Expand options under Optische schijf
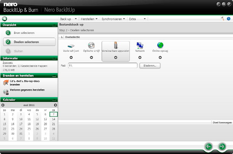This screenshot has height=154, width=233. [x=91, y=57]
